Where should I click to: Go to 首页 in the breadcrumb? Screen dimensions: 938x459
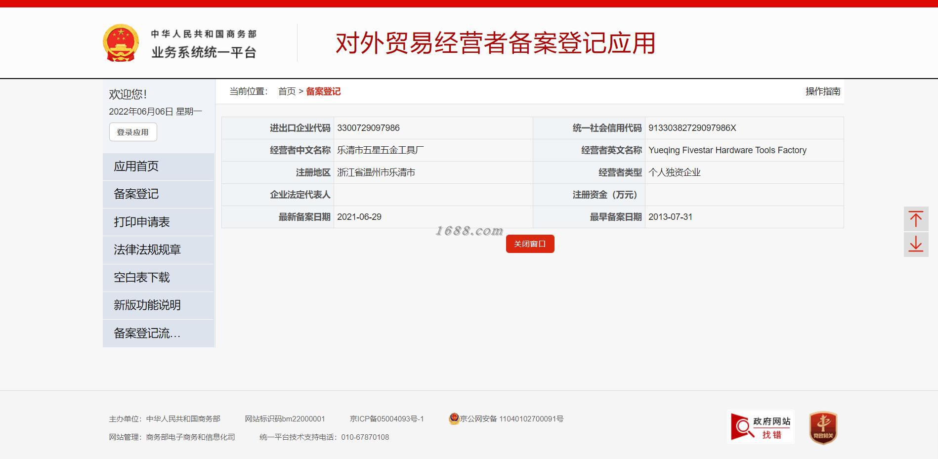[287, 91]
